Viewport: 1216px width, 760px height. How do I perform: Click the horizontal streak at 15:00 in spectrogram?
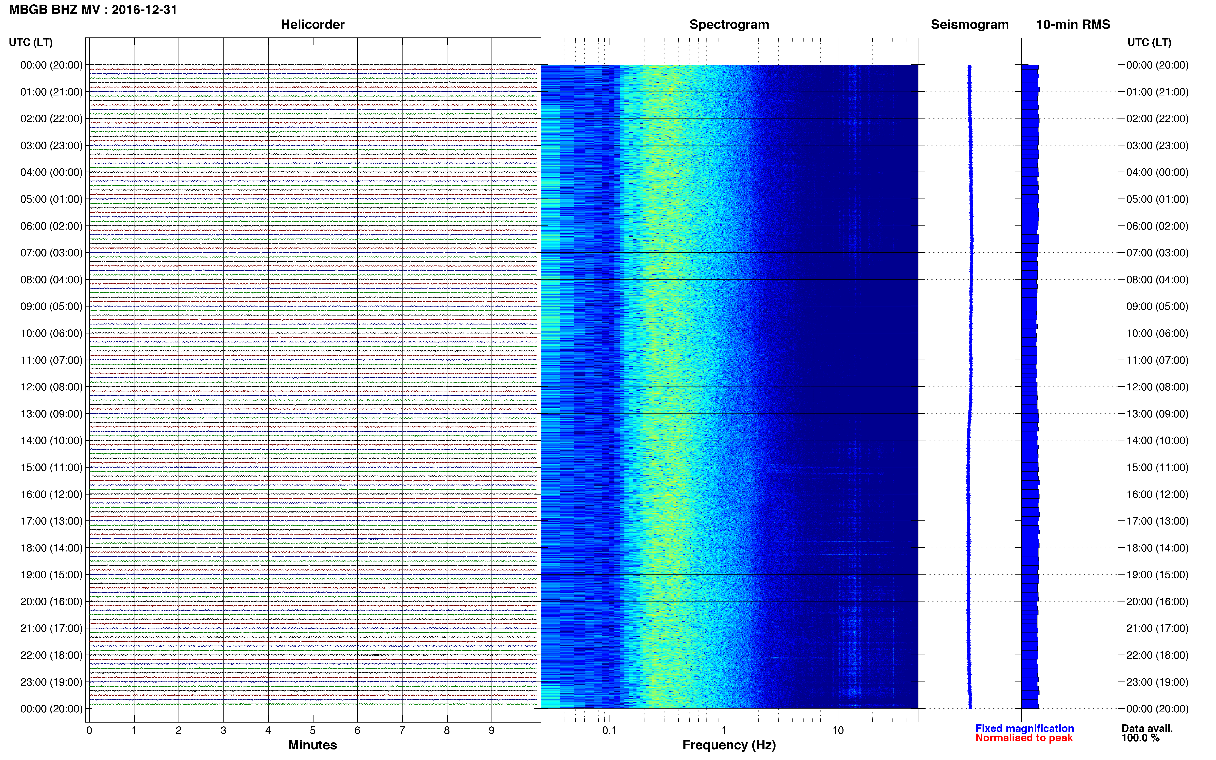[x=825, y=468]
